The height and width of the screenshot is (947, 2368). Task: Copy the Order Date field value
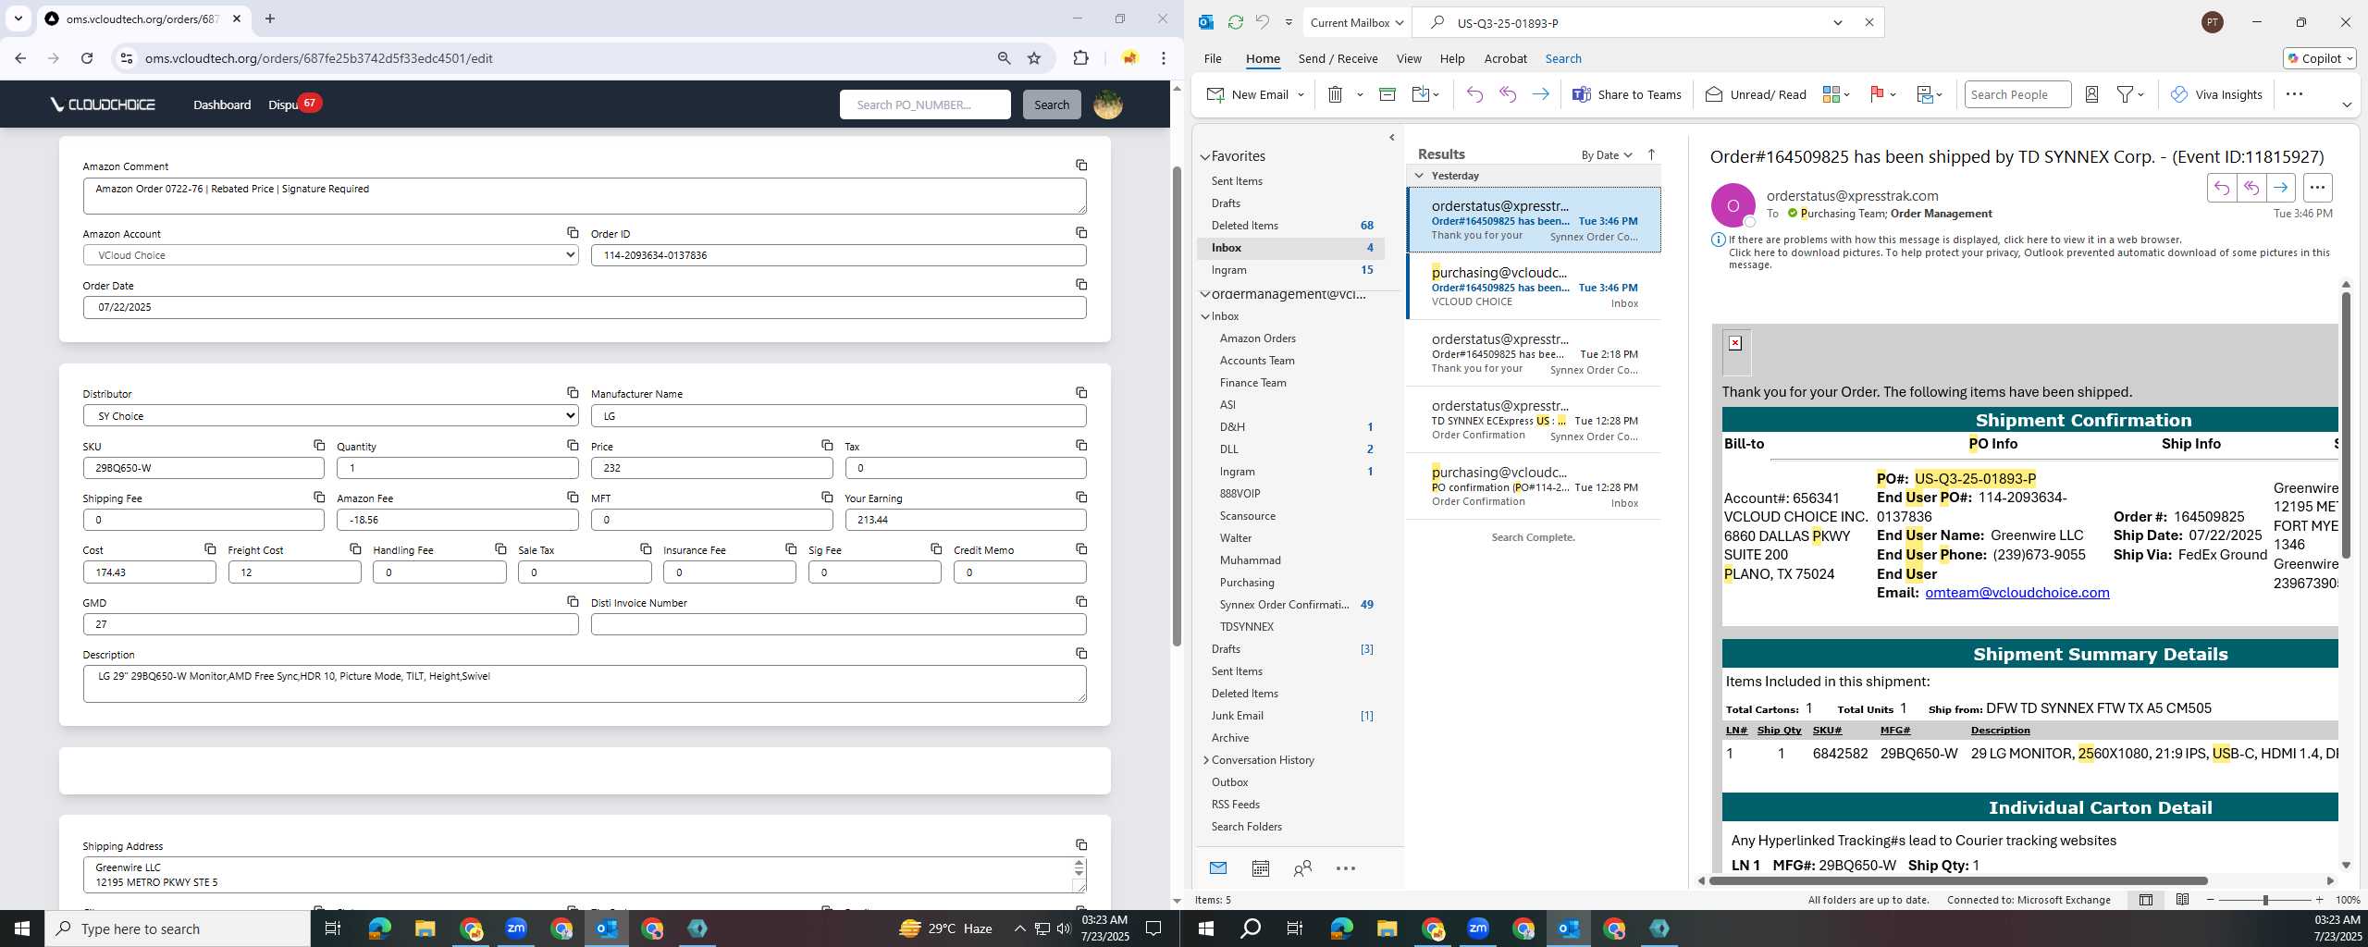tap(1080, 285)
